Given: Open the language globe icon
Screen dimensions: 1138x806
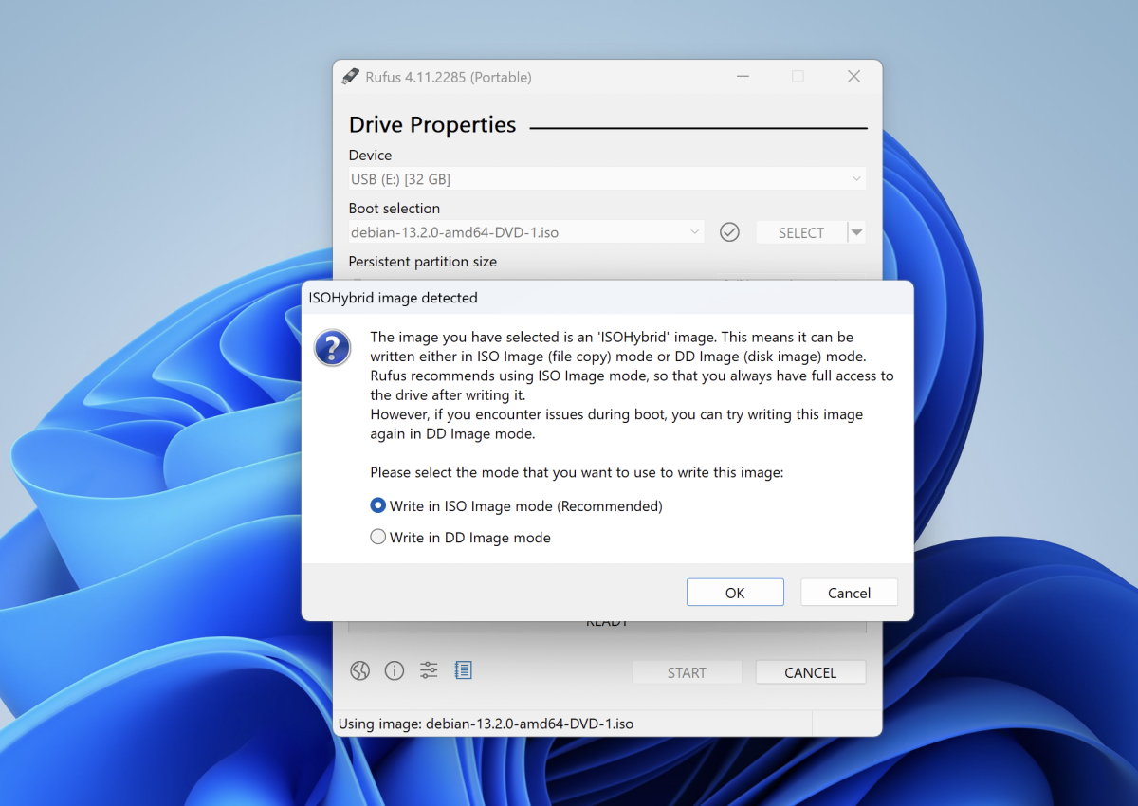Looking at the screenshot, I should (x=359, y=671).
